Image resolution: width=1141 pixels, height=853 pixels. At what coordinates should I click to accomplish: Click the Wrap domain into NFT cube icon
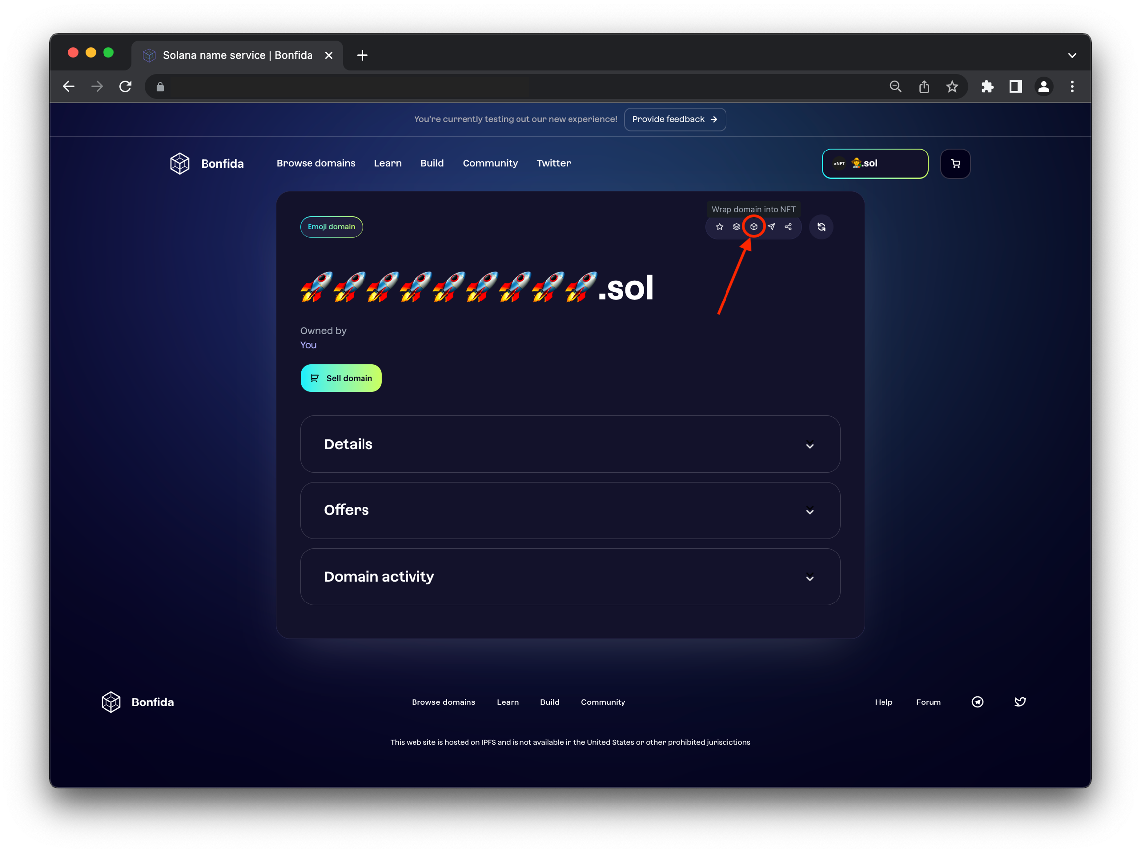click(754, 227)
